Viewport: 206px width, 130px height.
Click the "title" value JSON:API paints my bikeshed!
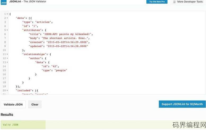coord(67,34)
